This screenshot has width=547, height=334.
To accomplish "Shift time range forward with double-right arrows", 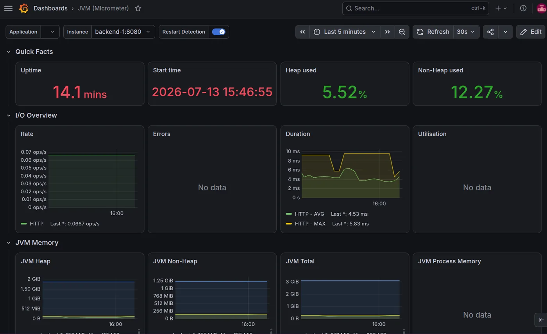I will point(387,32).
